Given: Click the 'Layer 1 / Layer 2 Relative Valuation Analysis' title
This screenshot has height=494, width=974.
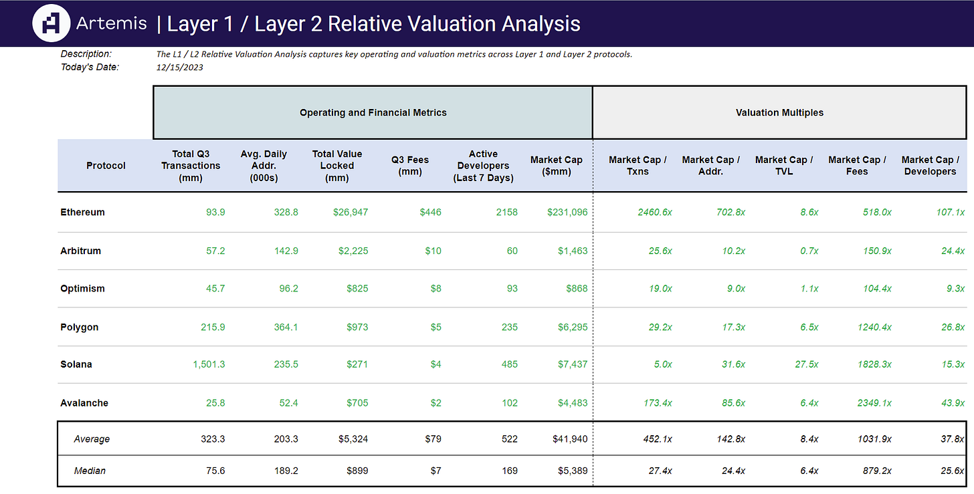Looking at the screenshot, I should coord(374,24).
